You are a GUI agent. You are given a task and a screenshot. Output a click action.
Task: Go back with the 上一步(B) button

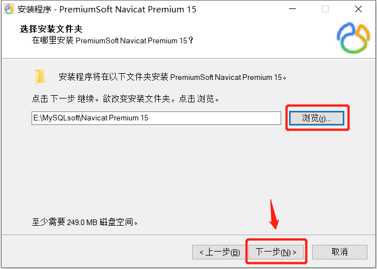coord(220,252)
